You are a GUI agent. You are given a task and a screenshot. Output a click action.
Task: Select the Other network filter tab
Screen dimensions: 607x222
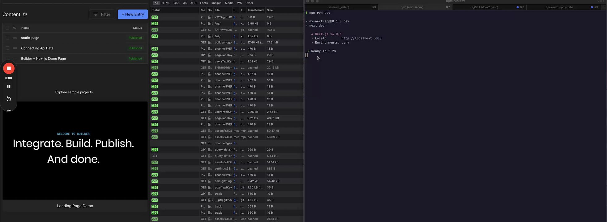249,3
